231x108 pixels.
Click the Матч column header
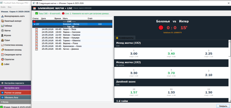click(75, 19)
